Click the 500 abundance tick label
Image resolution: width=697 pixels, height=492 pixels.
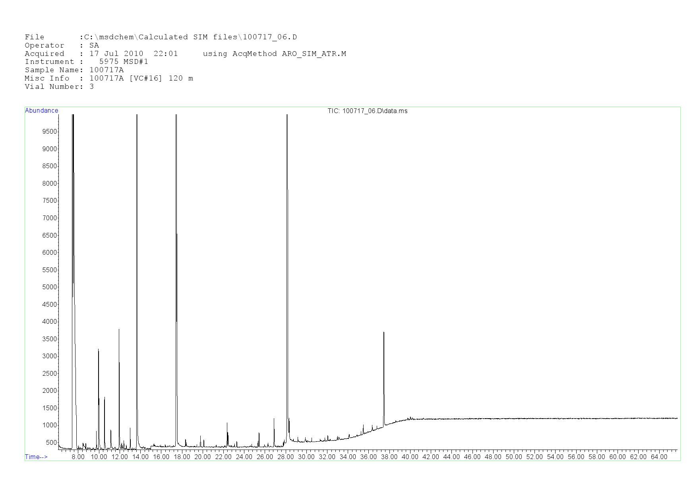click(x=51, y=443)
